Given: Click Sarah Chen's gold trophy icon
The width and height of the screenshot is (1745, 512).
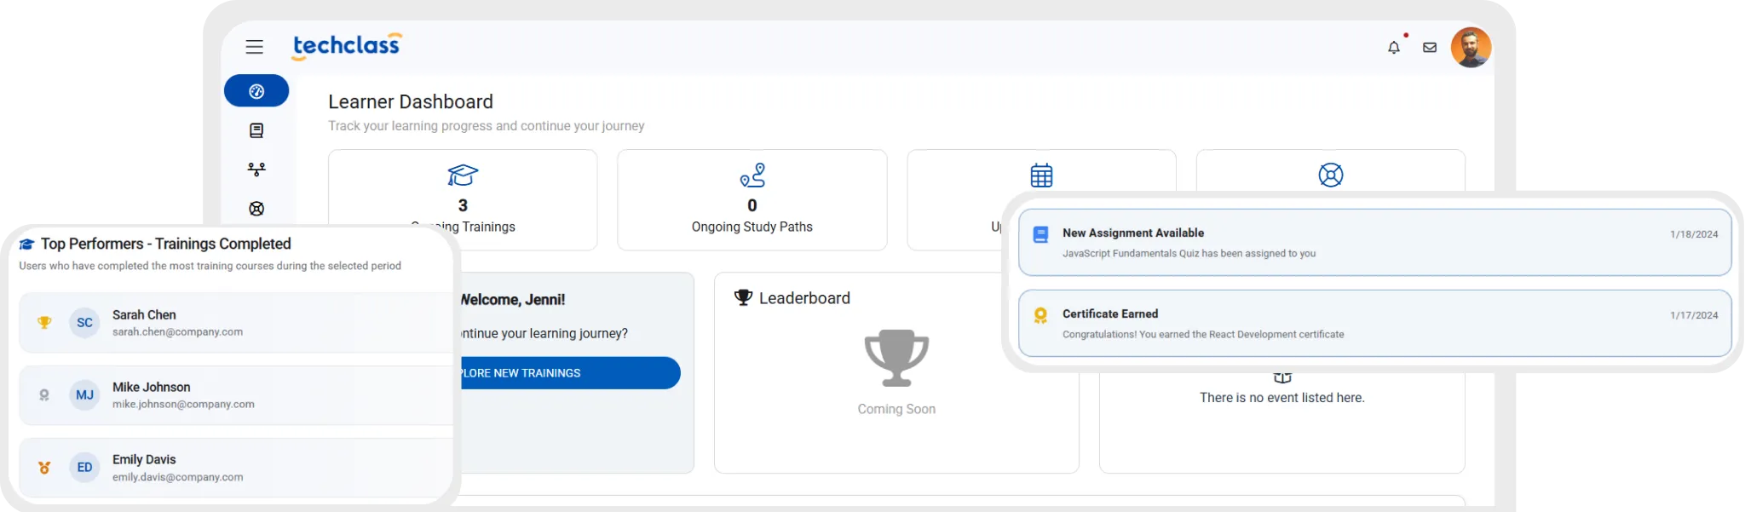Looking at the screenshot, I should (x=44, y=323).
